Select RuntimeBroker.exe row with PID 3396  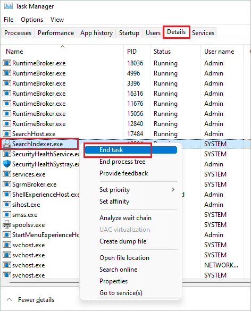point(125,83)
